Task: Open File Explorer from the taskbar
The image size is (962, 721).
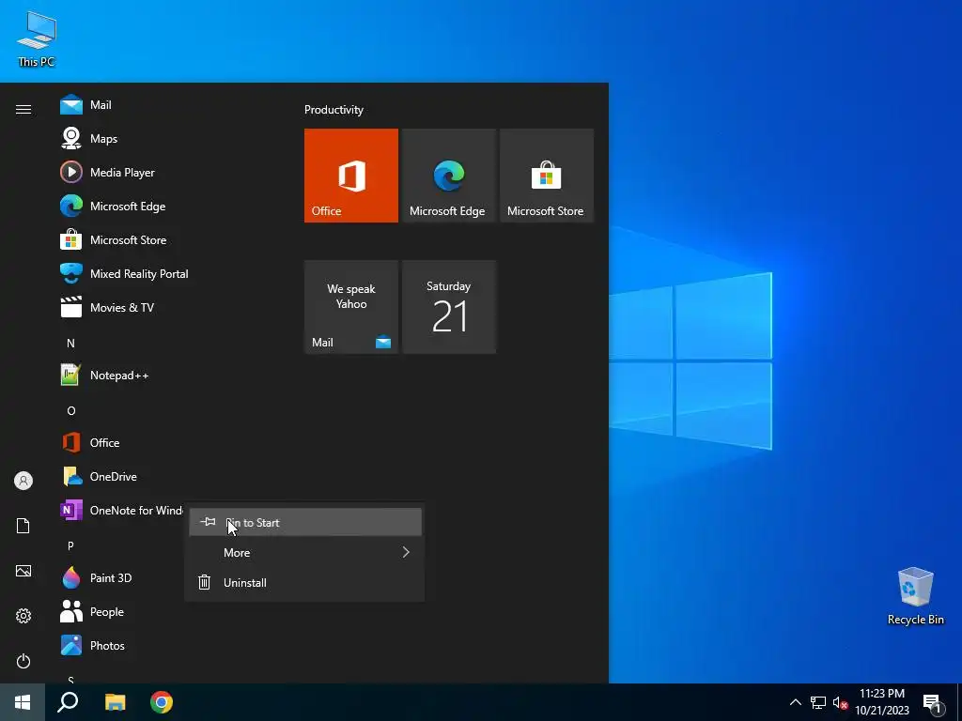Action: click(115, 702)
